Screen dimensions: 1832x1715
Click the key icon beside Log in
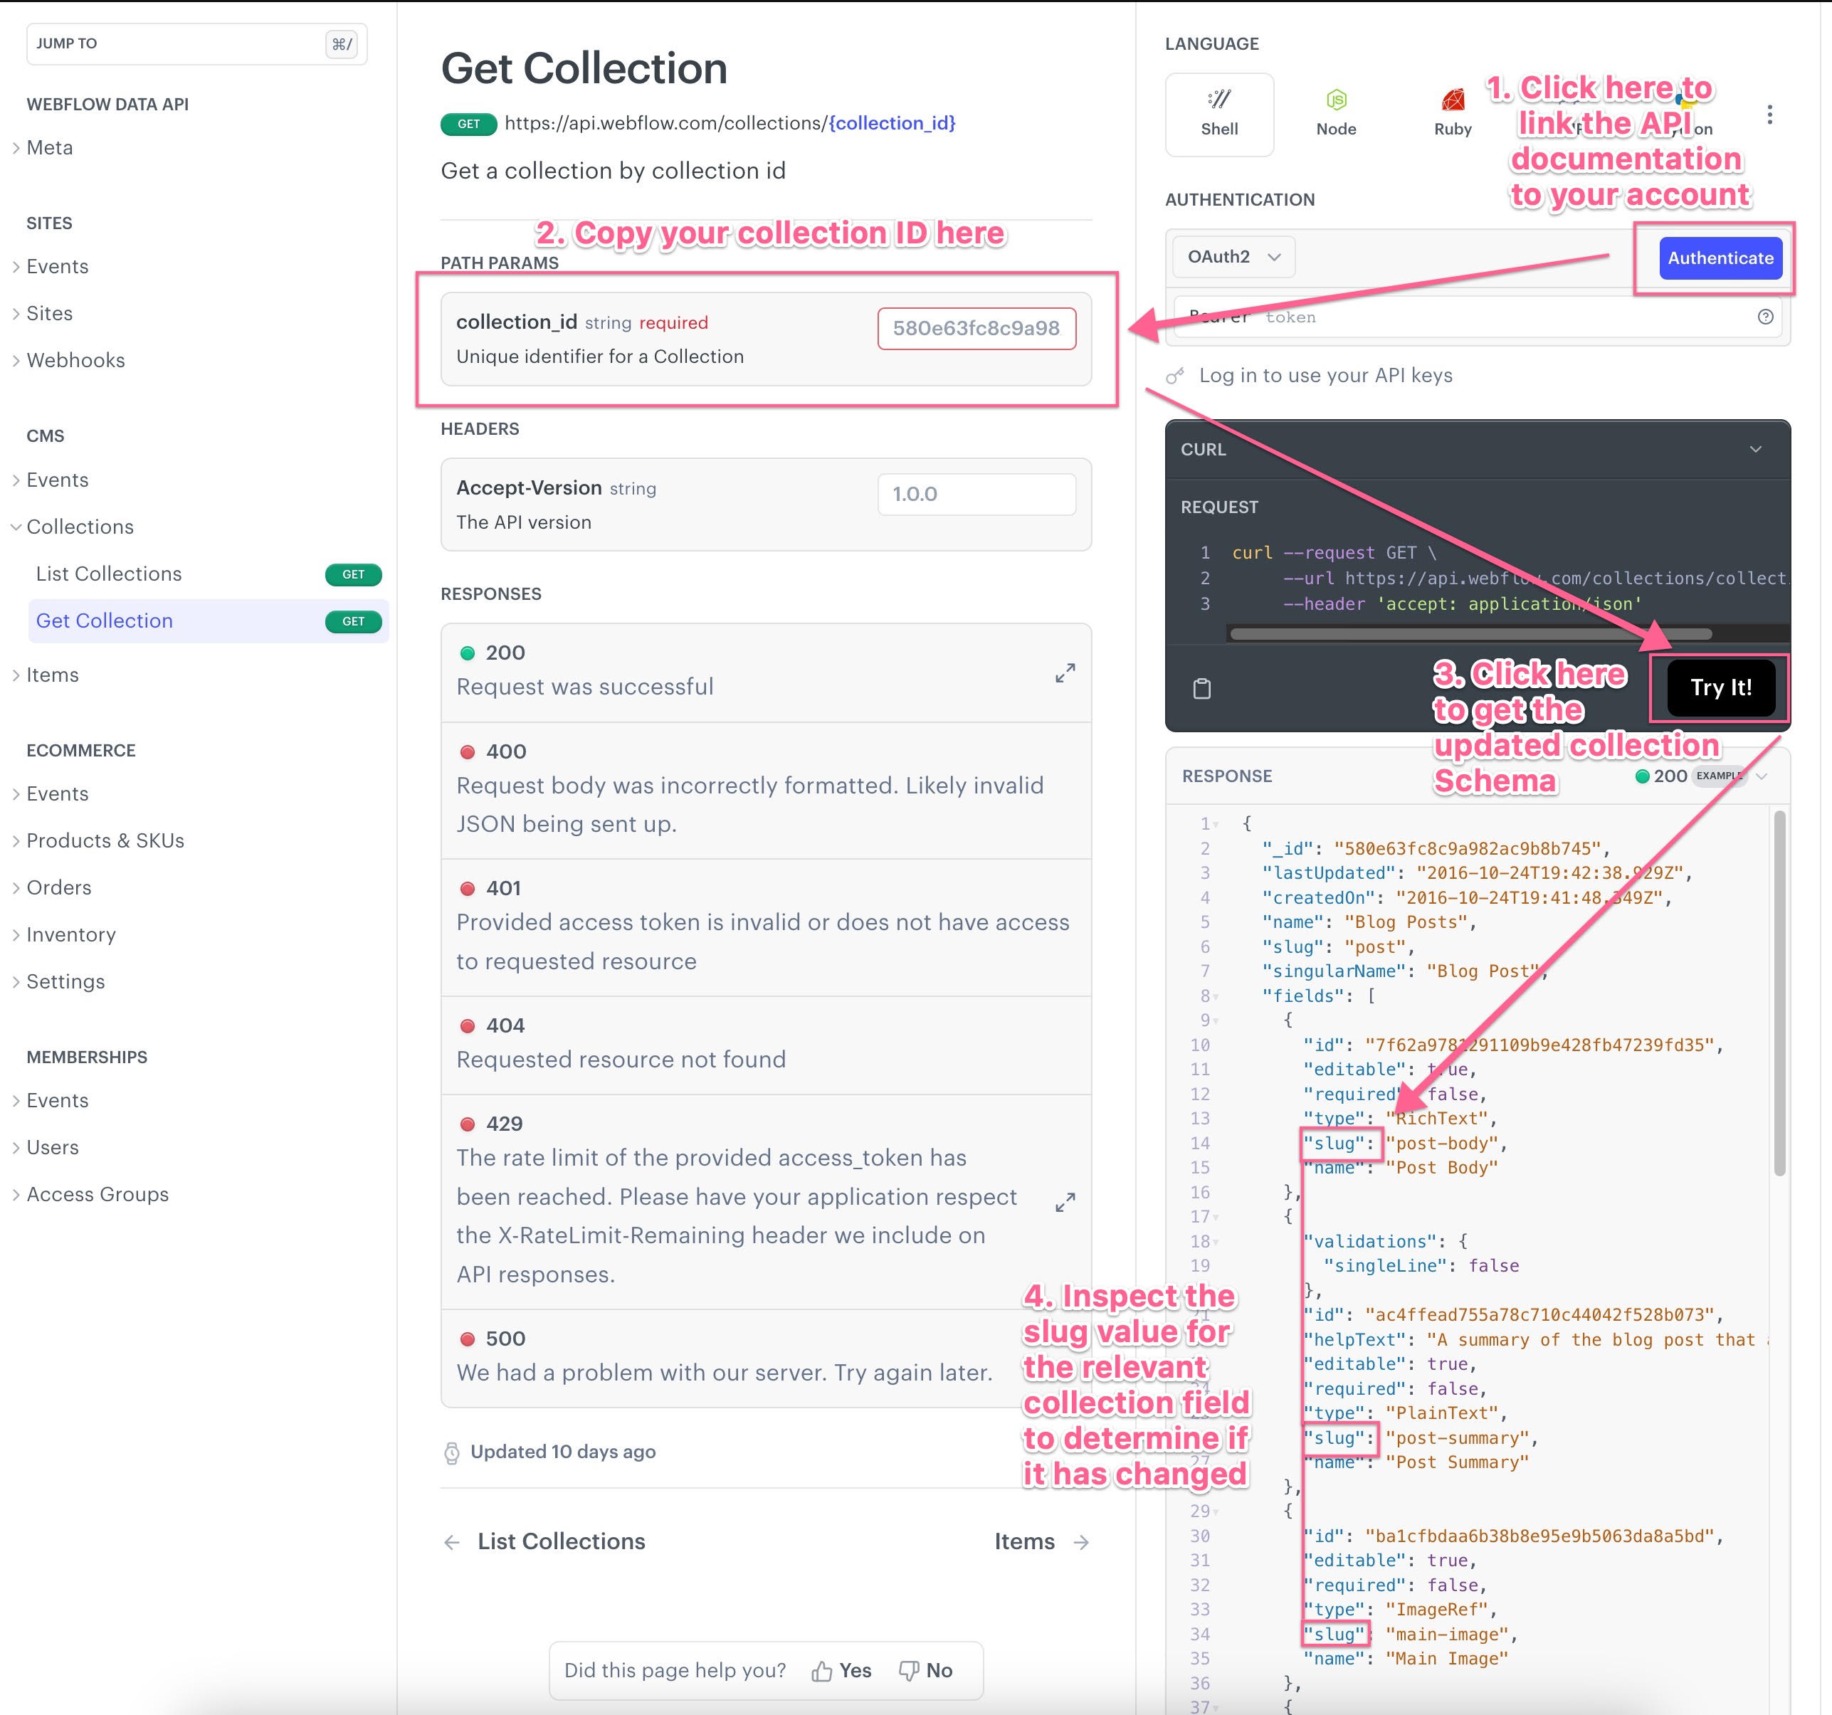(x=1174, y=375)
